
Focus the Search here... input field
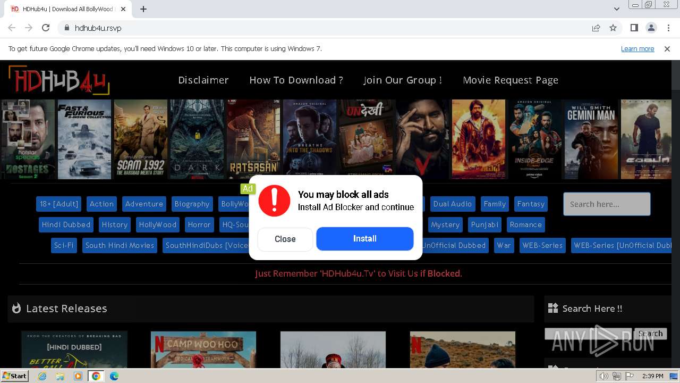point(607,204)
